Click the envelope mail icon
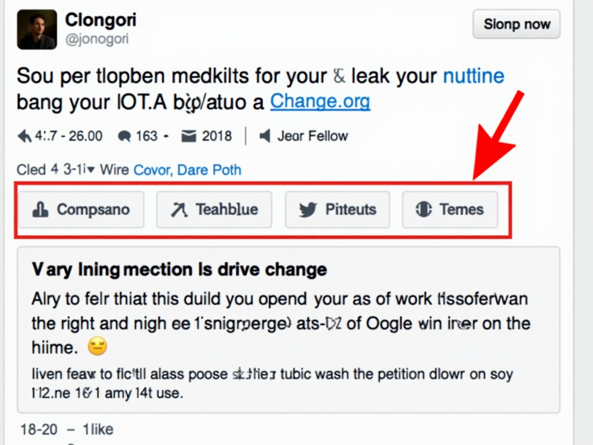Screen dimensions: 593x445 pyautogui.click(x=189, y=136)
